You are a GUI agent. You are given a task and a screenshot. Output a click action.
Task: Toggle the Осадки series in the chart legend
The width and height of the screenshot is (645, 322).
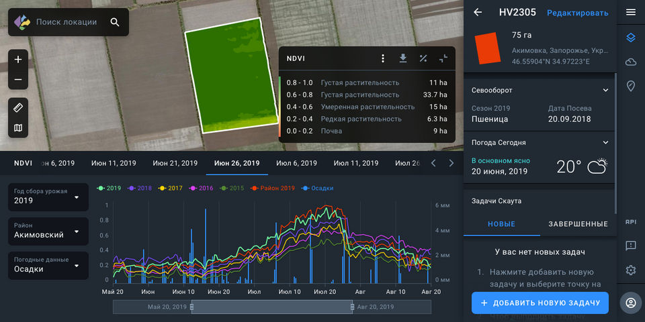(317, 188)
